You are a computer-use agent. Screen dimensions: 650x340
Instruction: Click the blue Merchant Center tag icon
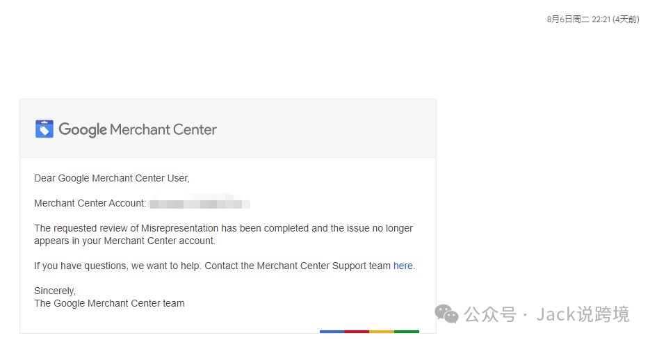(x=44, y=129)
